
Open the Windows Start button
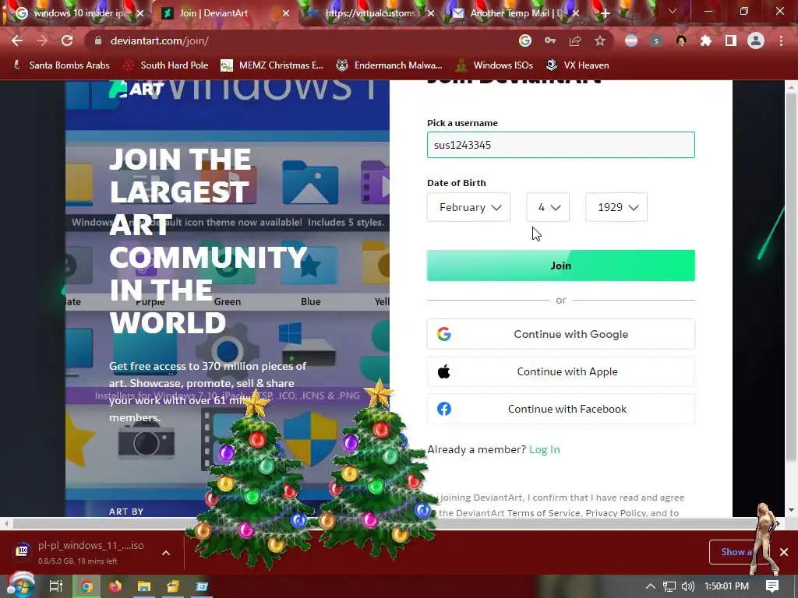click(x=21, y=586)
